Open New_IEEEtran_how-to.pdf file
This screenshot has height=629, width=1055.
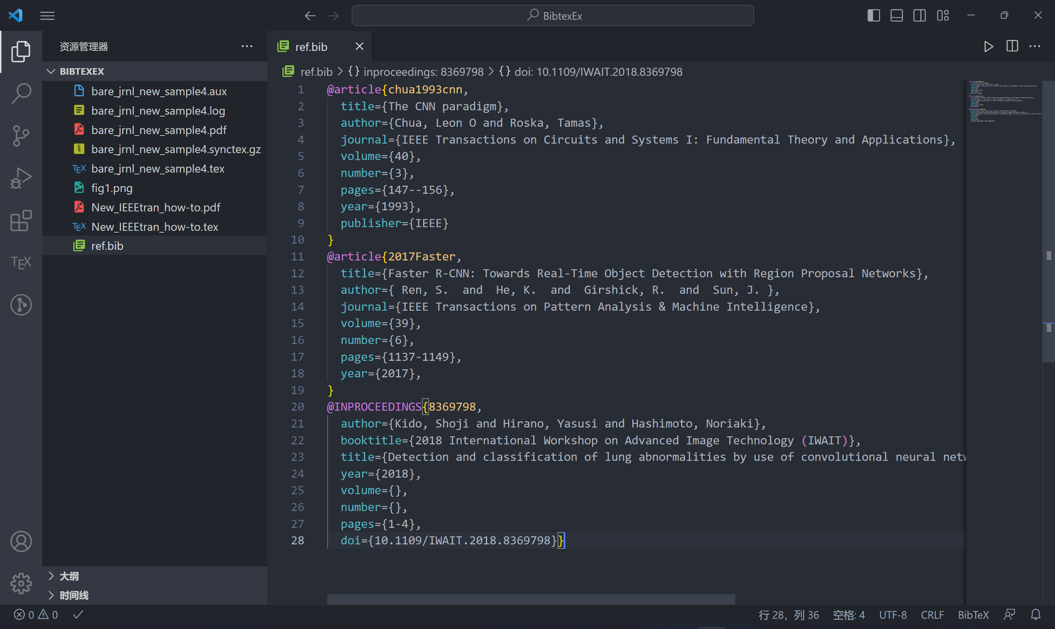[155, 207]
